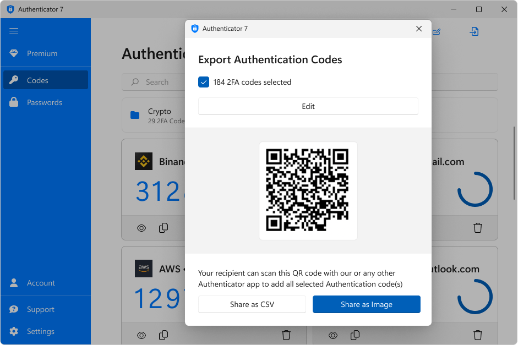Copy the Binance code
The height and width of the screenshot is (345, 518).
click(163, 228)
